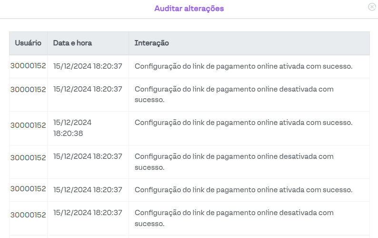Close the Auditar alterações dialog

coord(371,7)
